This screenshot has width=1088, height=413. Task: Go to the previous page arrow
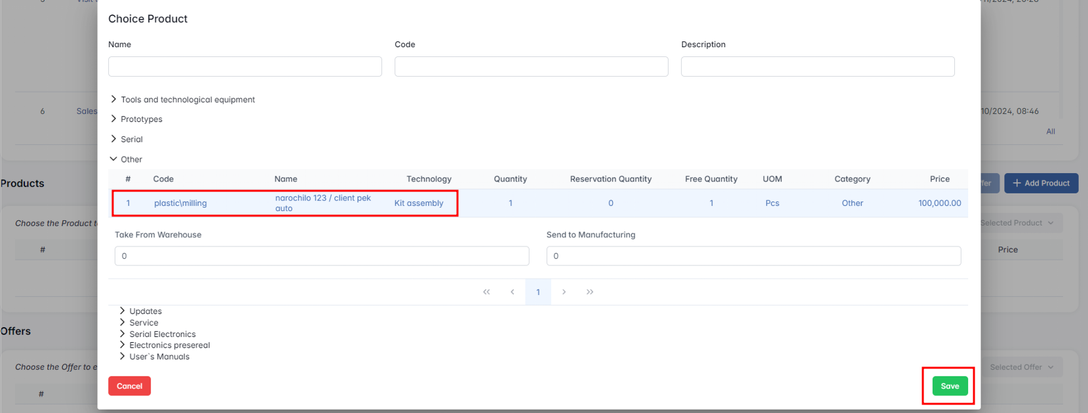click(x=512, y=292)
